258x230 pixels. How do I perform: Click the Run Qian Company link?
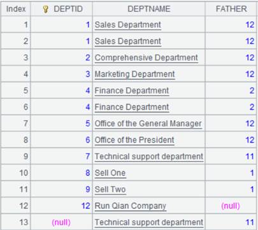coord(131,206)
